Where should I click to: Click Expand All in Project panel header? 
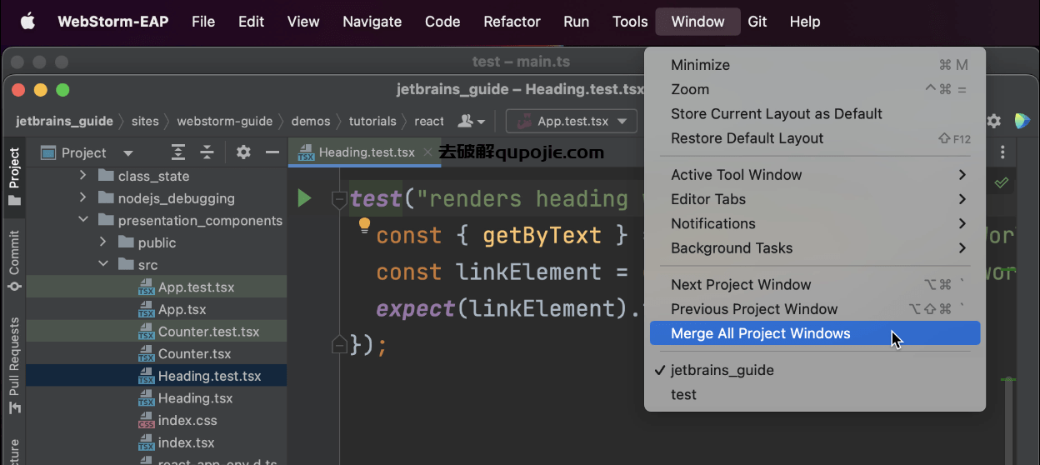tap(178, 152)
